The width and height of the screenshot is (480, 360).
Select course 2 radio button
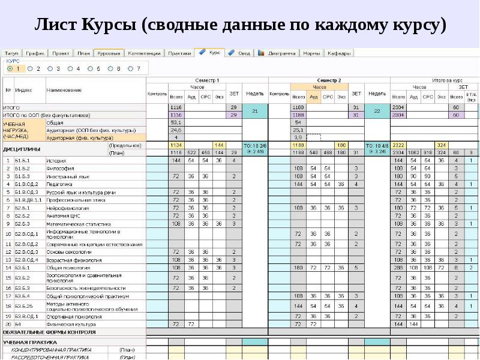[29, 69]
